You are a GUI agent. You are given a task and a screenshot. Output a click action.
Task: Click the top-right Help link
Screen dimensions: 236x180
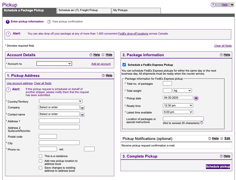225,5
